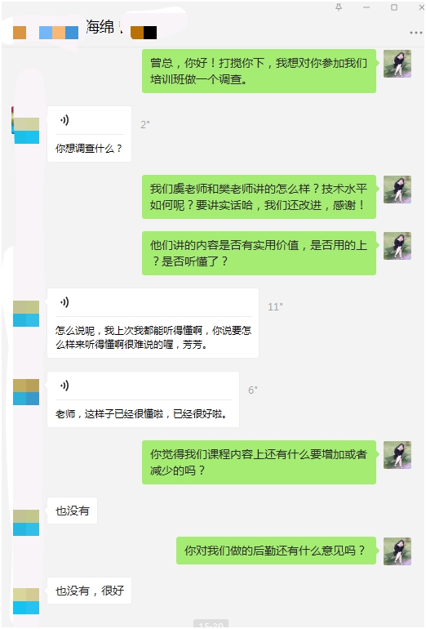The width and height of the screenshot is (426, 629).
Task: Click sender avatar beside 后勤 message
Action: click(x=397, y=551)
